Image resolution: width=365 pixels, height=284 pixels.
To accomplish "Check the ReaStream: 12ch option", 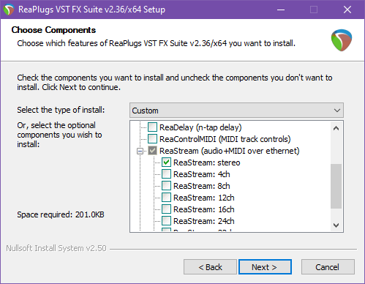I will point(166,198).
